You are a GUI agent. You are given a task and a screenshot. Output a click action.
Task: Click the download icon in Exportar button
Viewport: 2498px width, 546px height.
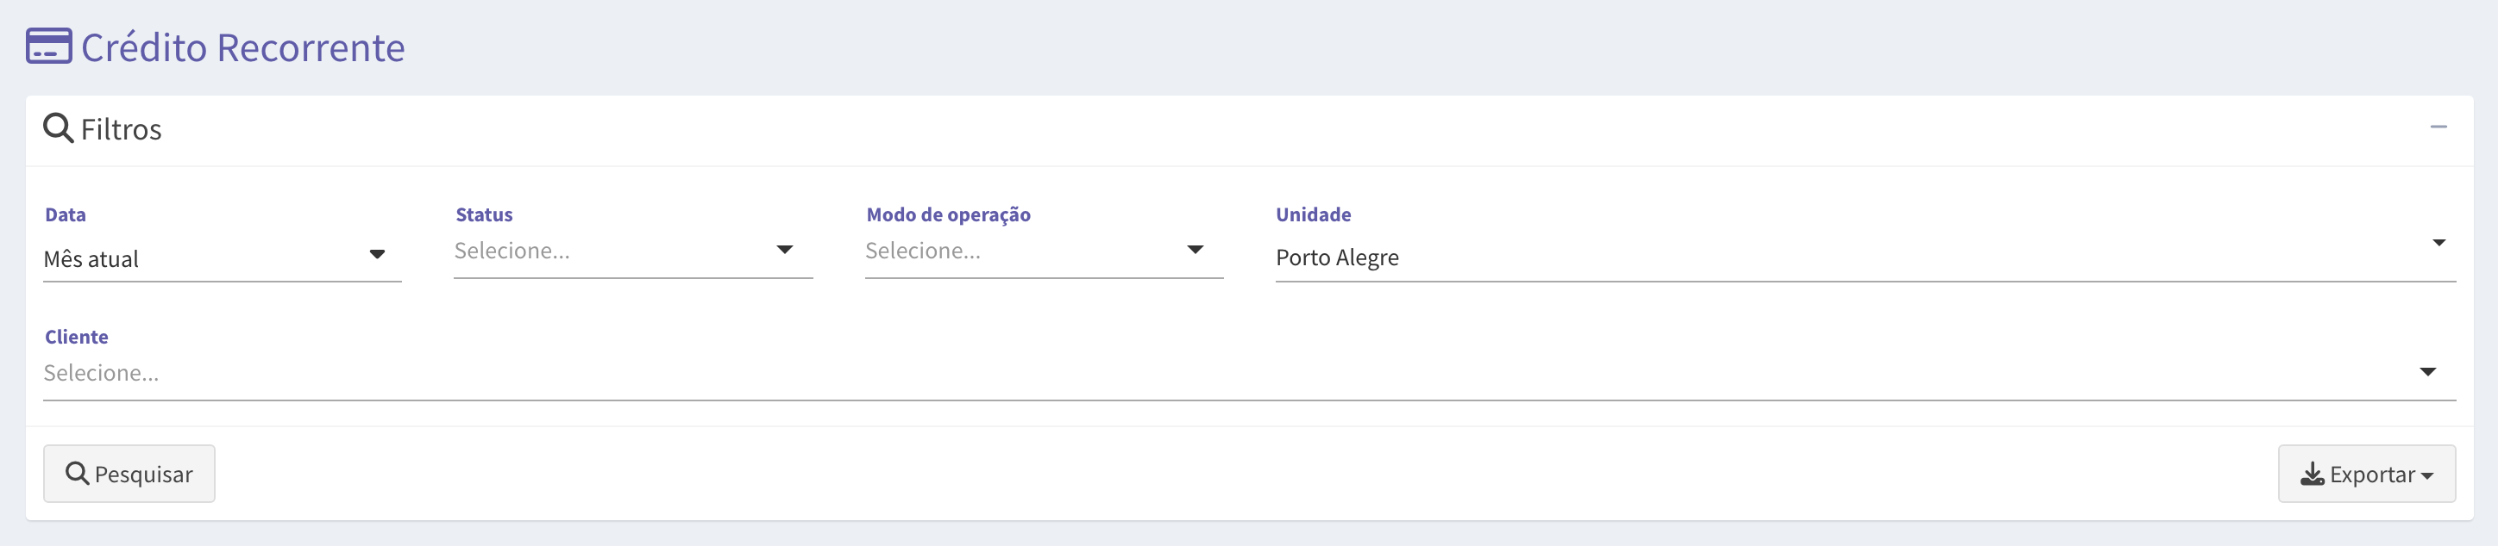click(x=2312, y=474)
